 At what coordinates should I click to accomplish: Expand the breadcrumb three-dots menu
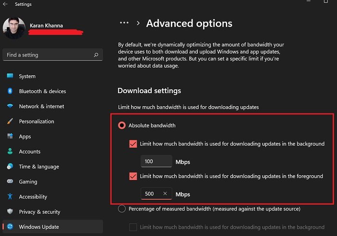click(x=124, y=23)
